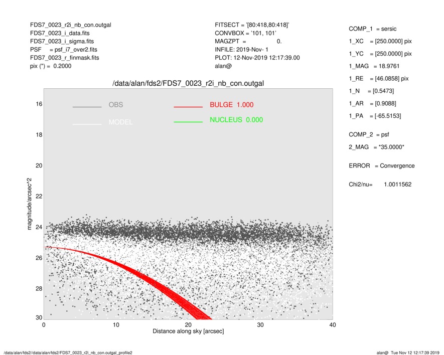Click the red BULGE legend line

188,107
